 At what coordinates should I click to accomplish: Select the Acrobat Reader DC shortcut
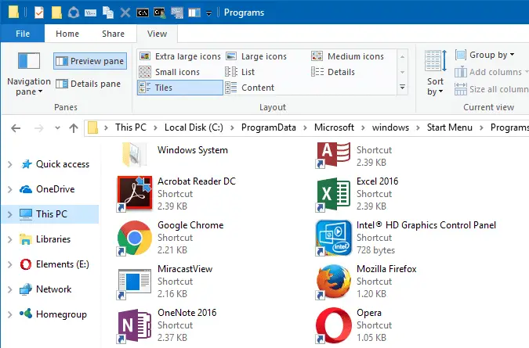click(176, 194)
